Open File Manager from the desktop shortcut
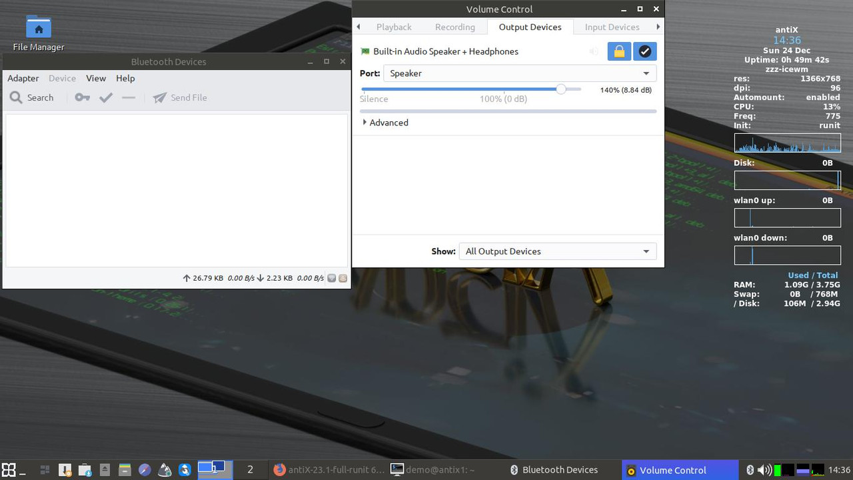The width and height of the screenshot is (853, 480). click(38, 28)
